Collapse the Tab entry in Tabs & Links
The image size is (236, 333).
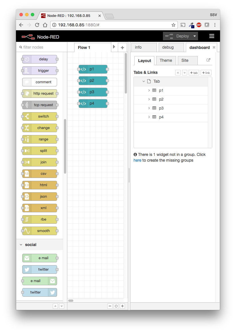144,81
